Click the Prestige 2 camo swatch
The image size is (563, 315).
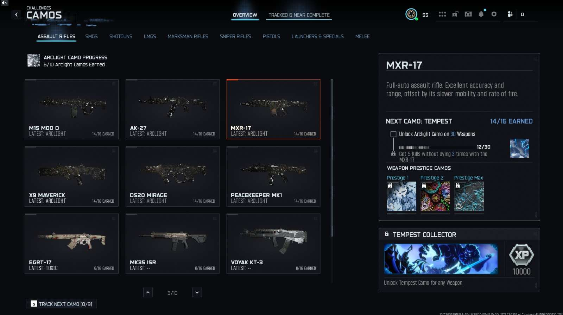click(435, 196)
